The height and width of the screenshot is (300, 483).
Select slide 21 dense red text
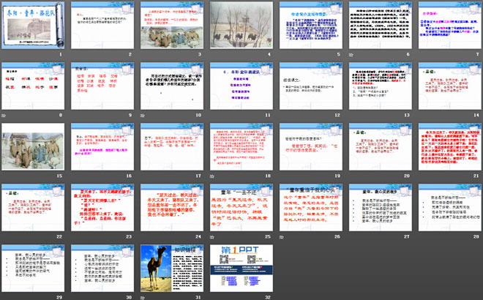(450, 146)
